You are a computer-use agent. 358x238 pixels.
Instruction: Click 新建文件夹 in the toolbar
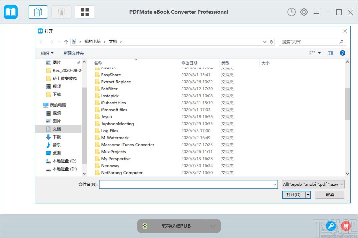(73, 53)
